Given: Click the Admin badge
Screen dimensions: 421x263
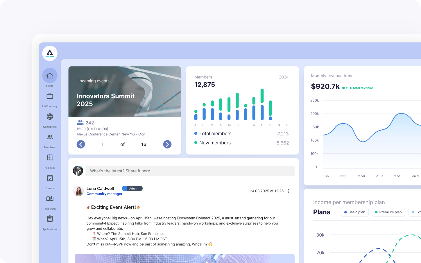Looking at the screenshot, I should pyautogui.click(x=132, y=189).
